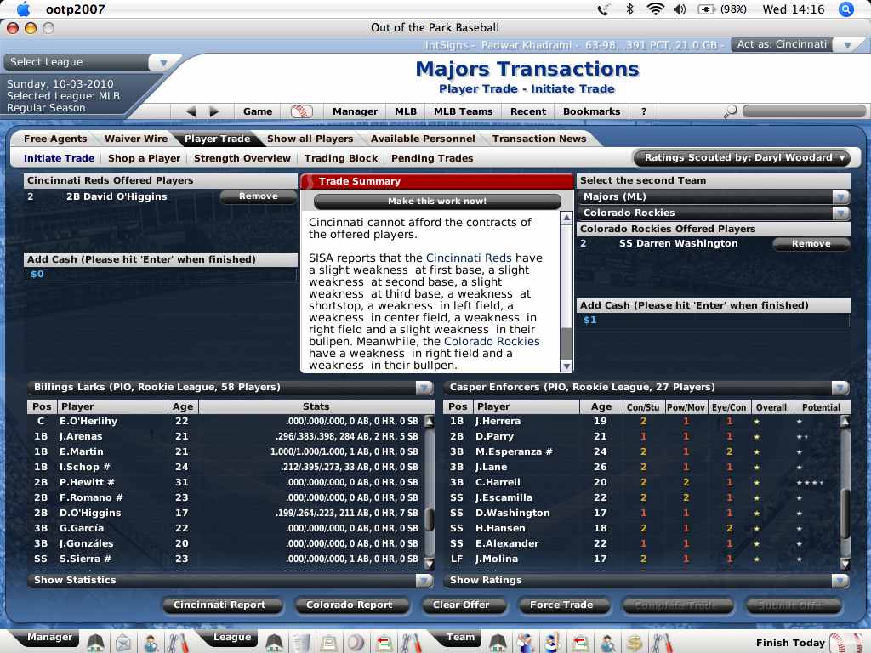Screen dimensions: 871x653
Task: Click the Colorado Add Cash field showing $1
Action: pos(714,321)
